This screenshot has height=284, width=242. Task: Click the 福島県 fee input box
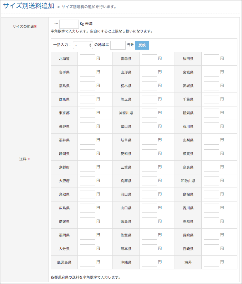(x=87, y=86)
